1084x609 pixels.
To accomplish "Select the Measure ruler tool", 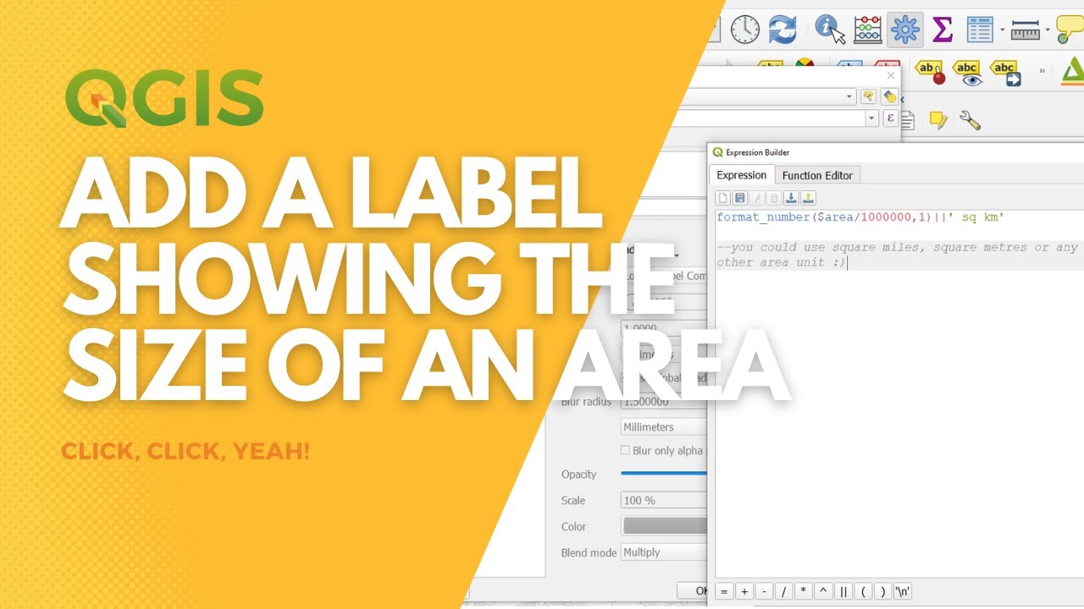I will [x=1026, y=31].
